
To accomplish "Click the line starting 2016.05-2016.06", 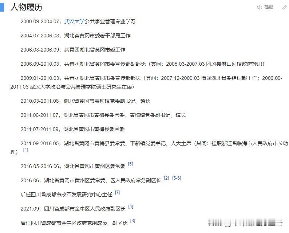I will pos(73,166).
